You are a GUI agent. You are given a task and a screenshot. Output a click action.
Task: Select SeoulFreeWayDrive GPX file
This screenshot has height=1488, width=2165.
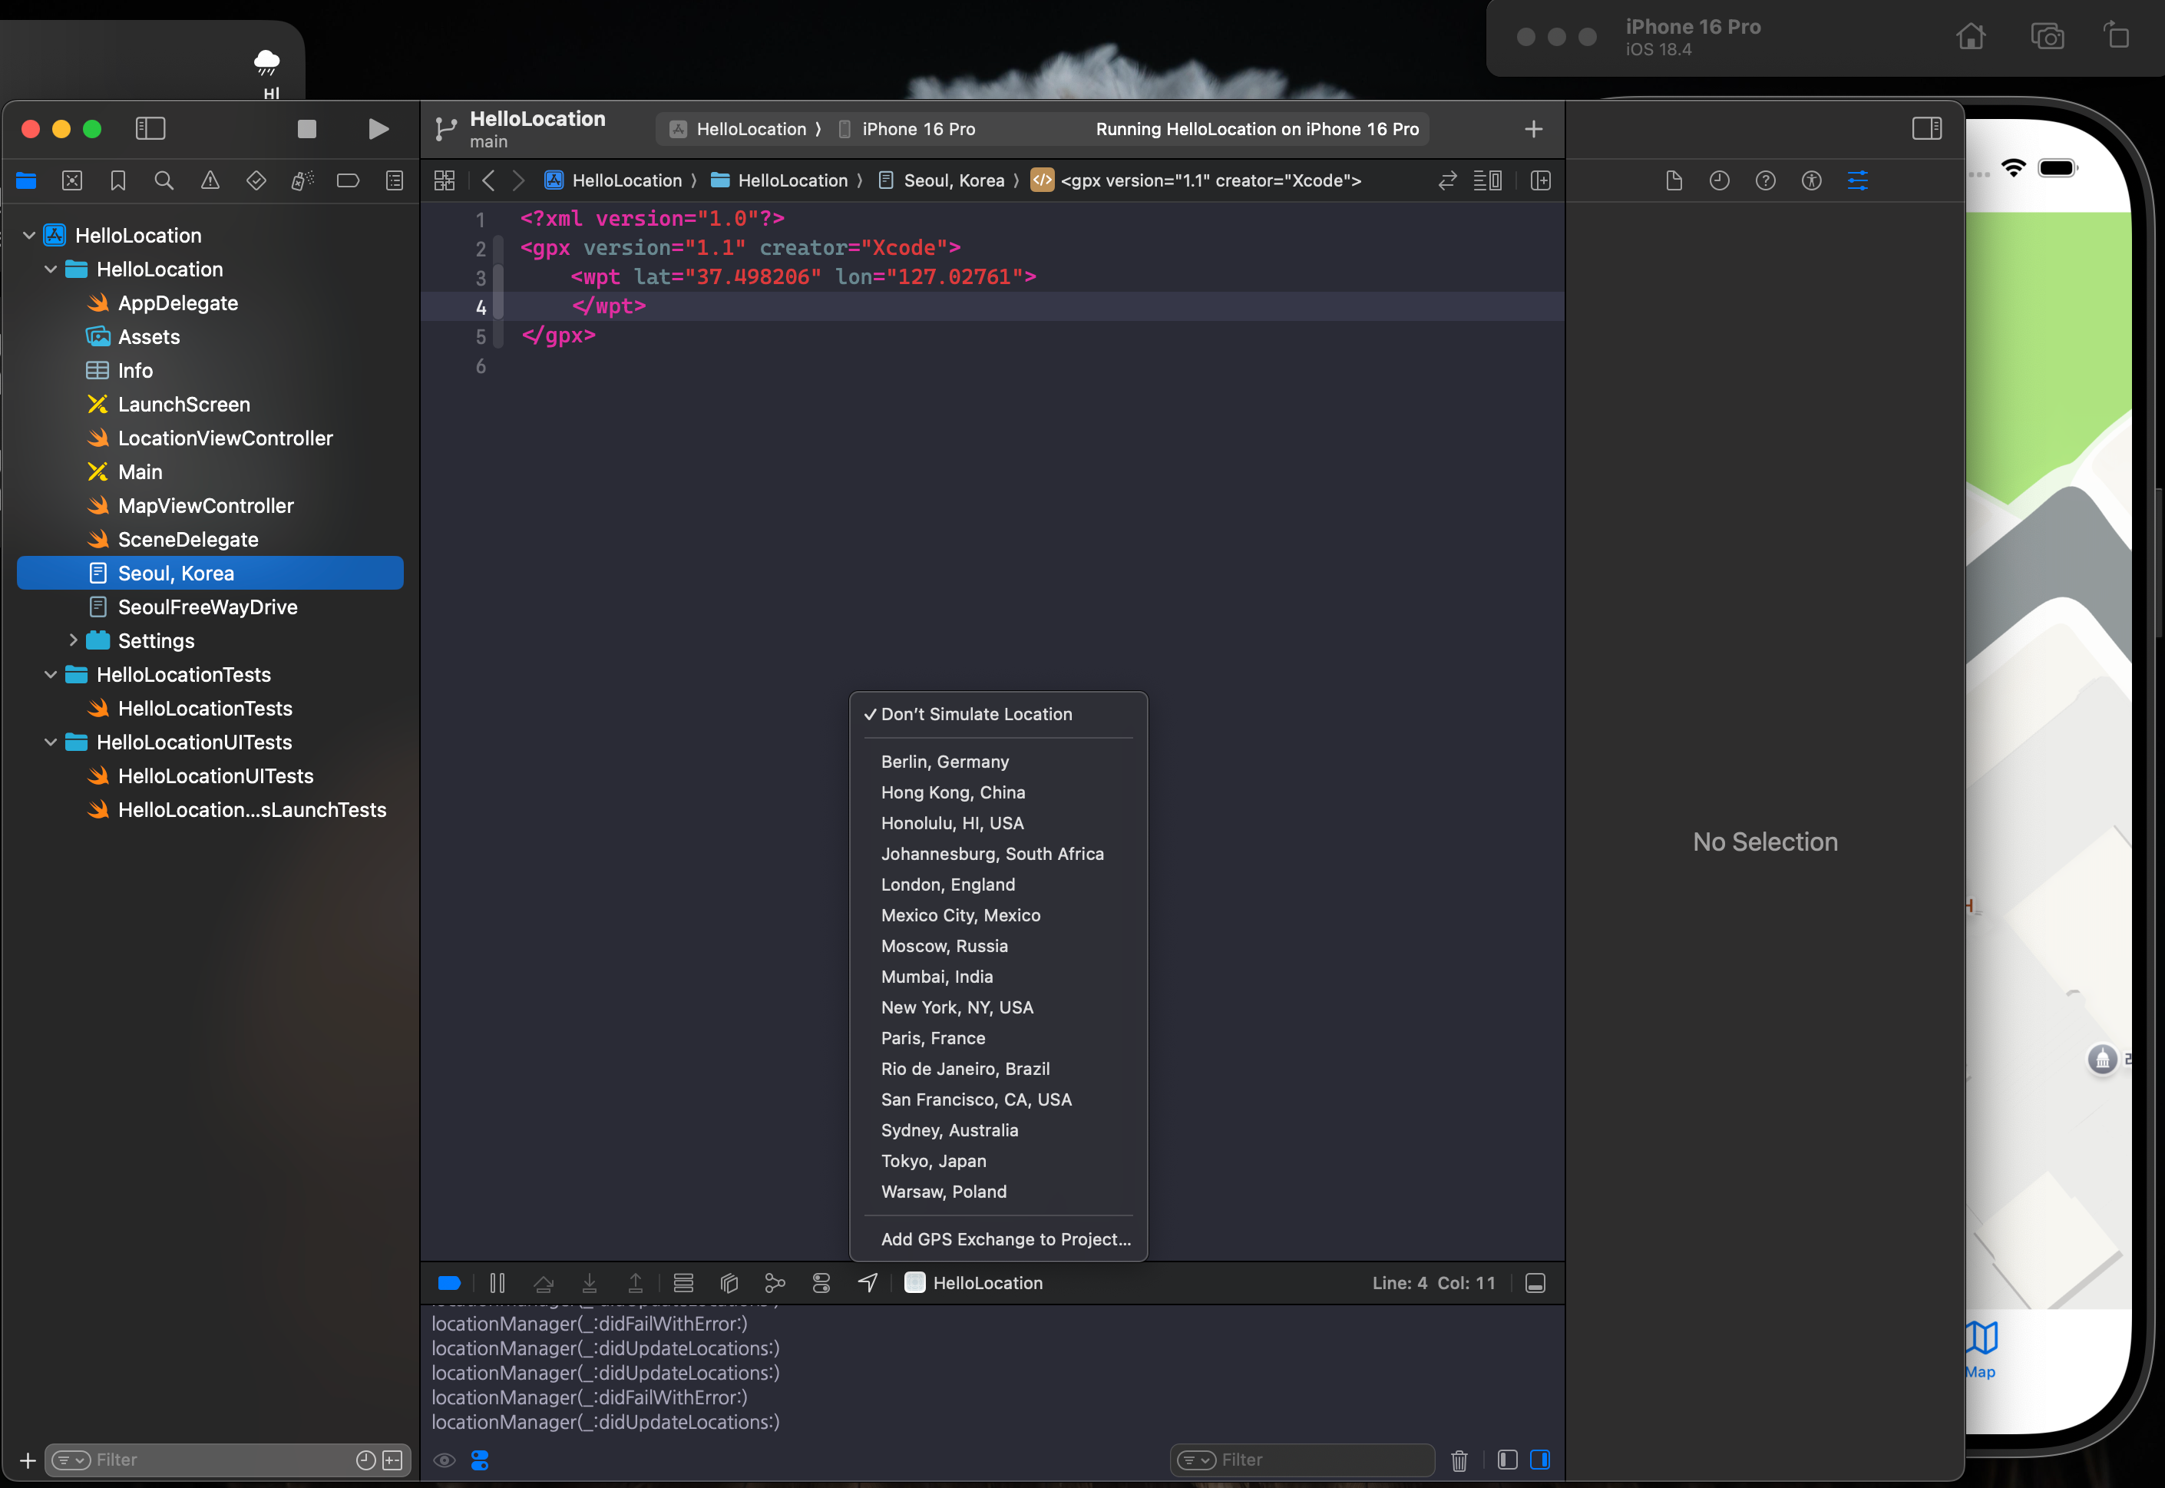pyautogui.click(x=207, y=607)
